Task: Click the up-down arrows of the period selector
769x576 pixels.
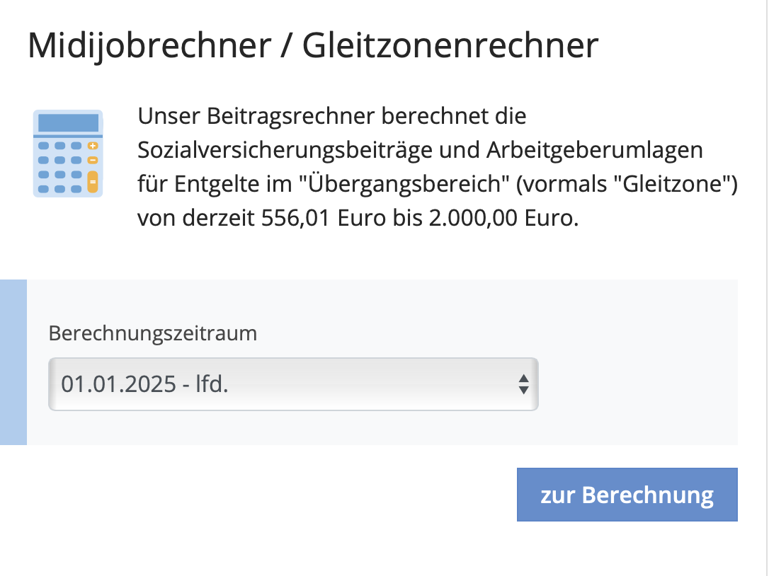Action: tap(524, 384)
